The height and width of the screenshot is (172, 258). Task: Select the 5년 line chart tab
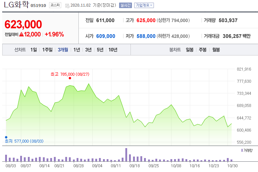click(100, 50)
